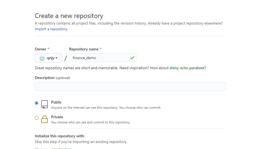256x149 pixels.
Task: Click the Public repository book icon
Action: point(45,104)
